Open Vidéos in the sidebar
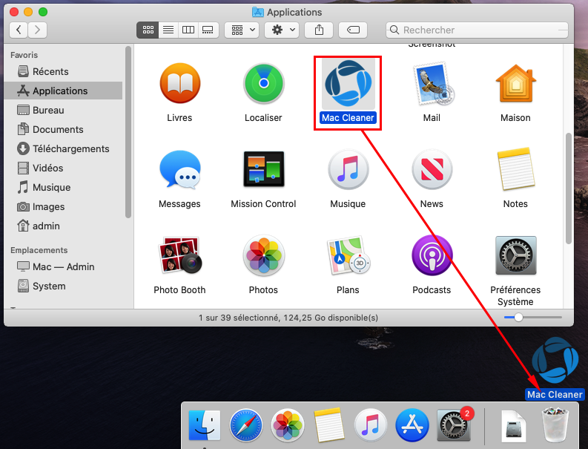Image resolution: width=588 pixels, height=449 pixels. click(x=63, y=168)
